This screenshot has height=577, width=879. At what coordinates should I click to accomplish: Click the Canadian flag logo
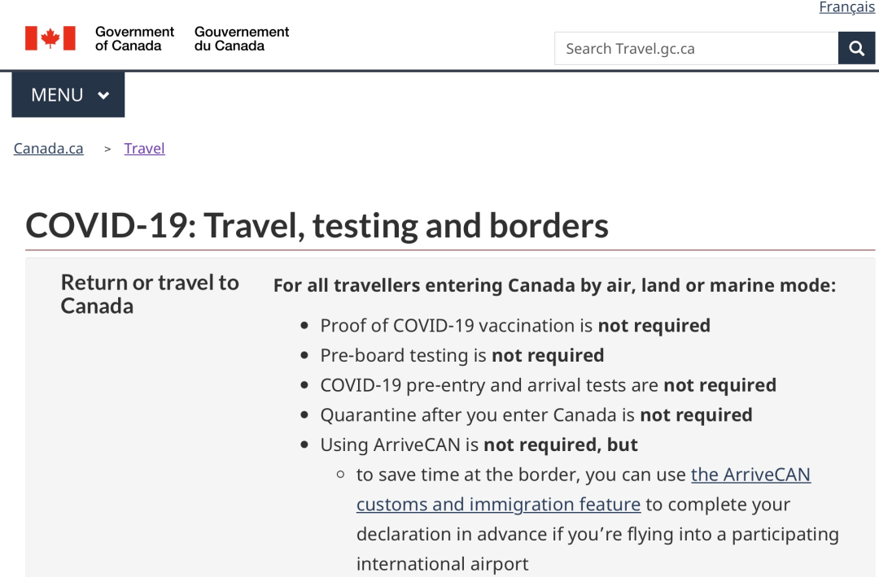(50, 38)
